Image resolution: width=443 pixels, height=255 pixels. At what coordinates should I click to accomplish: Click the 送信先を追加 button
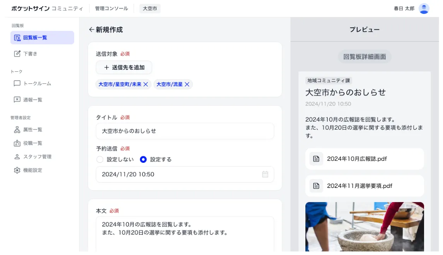coord(124,68)
